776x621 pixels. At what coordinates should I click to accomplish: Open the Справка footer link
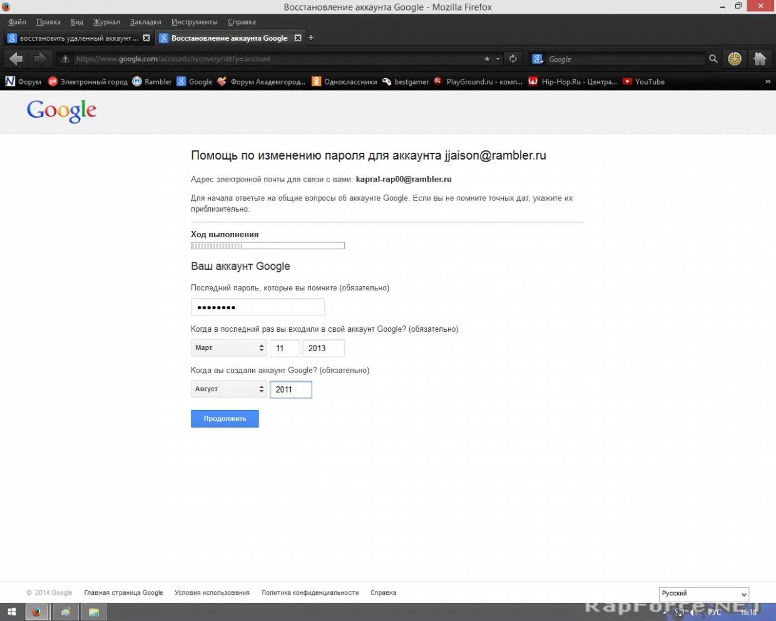[x=384, y=593]
